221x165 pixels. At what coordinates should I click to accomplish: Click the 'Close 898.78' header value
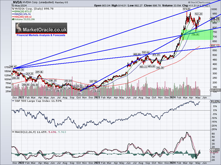(x=152, y=6)
